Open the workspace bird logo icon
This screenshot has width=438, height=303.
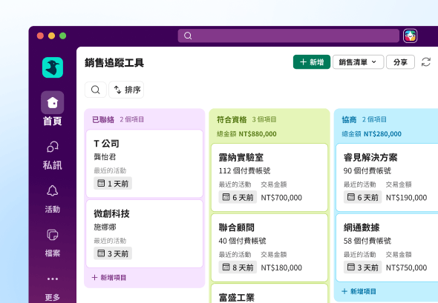tap(53, 67)
